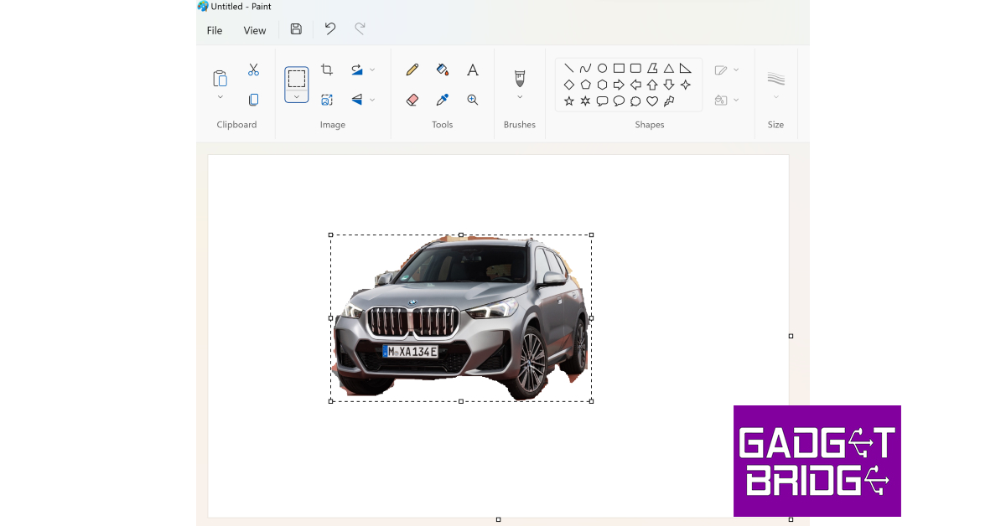Open the File menu
Image resolution: width=1006 pixels, height=526 pixels.
(x=215, y=29)
